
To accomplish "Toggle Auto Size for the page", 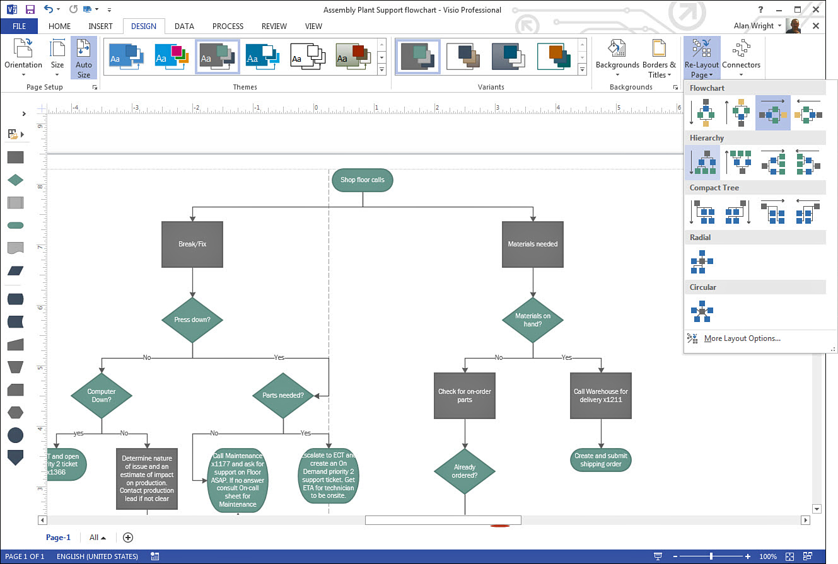I will (x=84, y=58).
